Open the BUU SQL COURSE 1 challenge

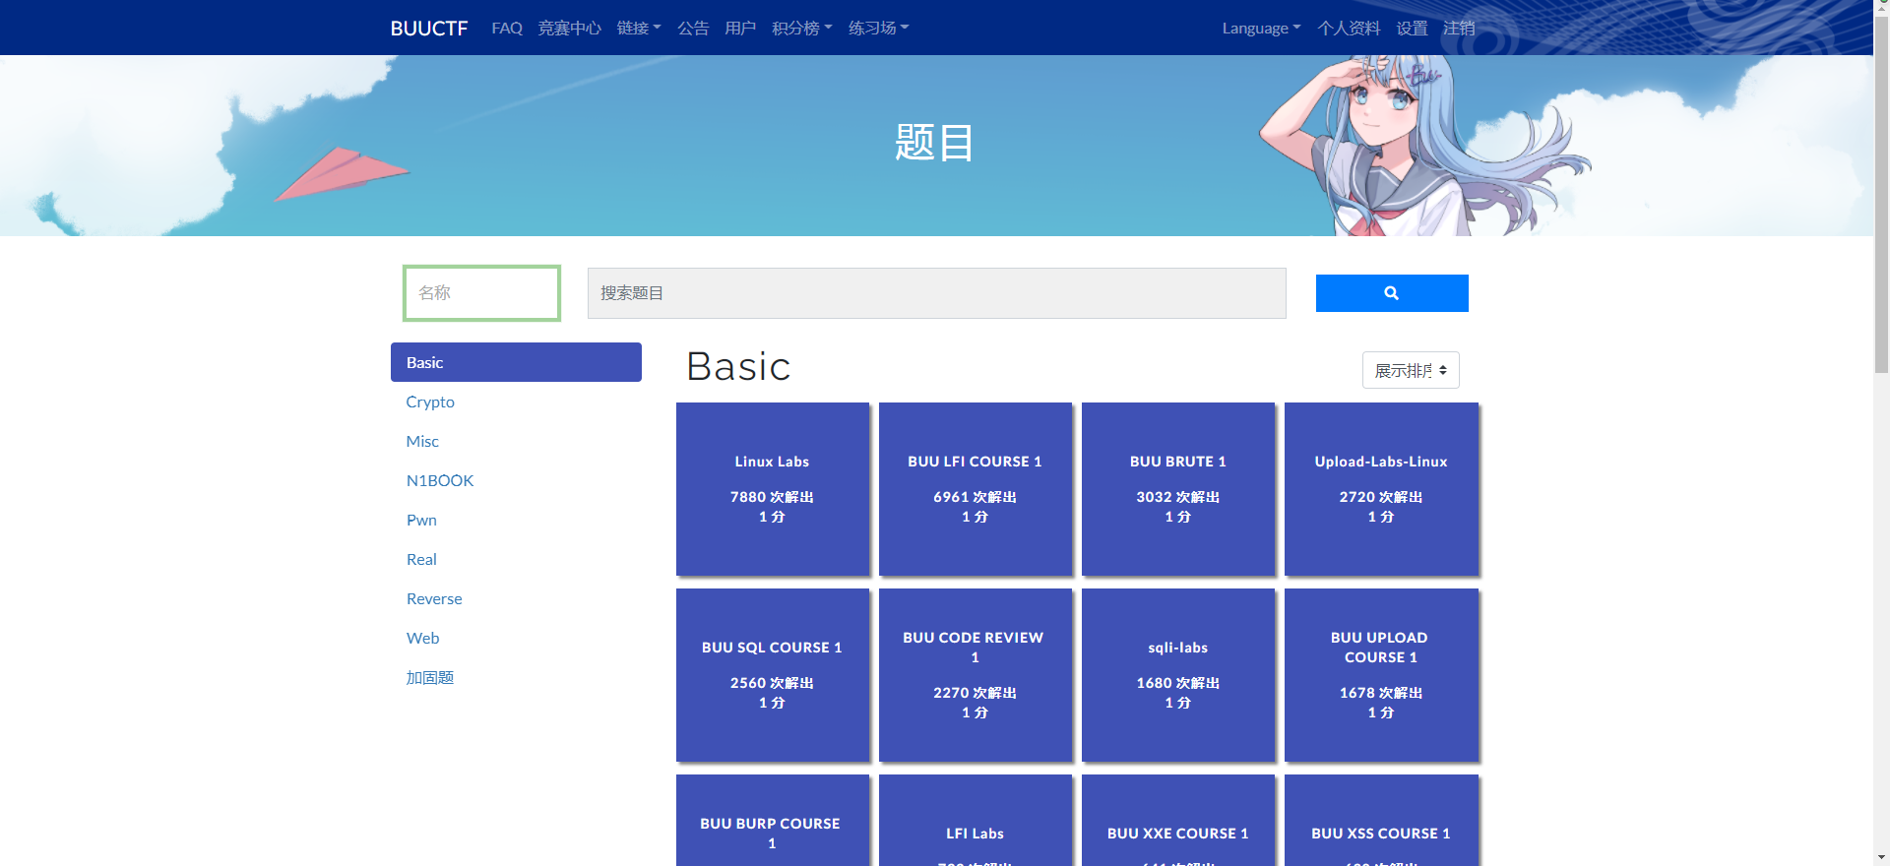[773, 675]
